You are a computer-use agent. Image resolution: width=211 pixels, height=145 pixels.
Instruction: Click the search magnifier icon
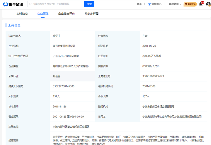point(30,4)
